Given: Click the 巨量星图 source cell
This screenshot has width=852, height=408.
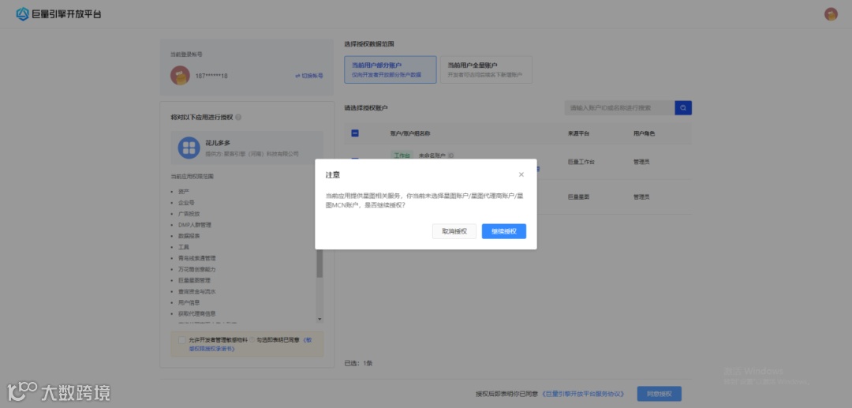Looking at the screenshot, I should click(x=579, y=197).
